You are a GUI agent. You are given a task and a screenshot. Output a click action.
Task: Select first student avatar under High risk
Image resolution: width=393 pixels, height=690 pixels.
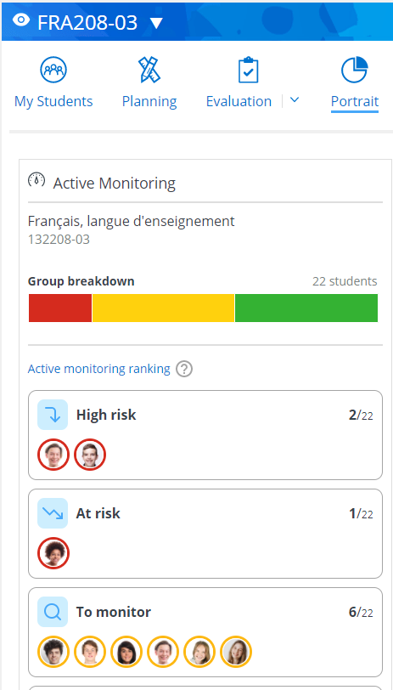pyautogui.click(x=53, y=455)
